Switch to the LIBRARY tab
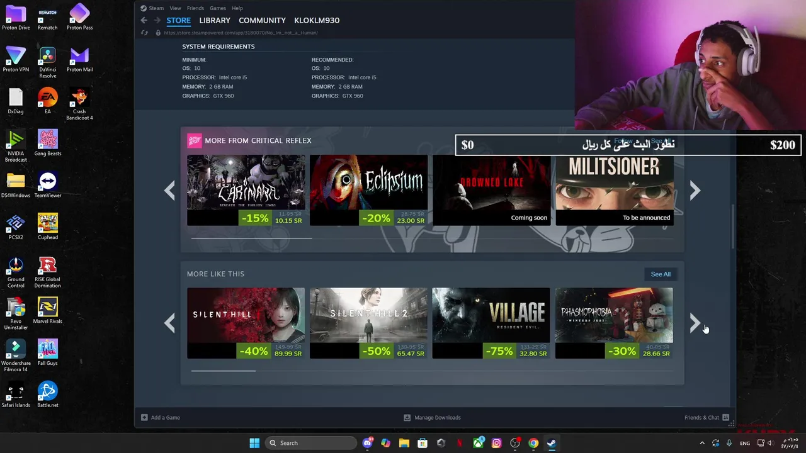806x453 pixels. (x=215, y=20)
